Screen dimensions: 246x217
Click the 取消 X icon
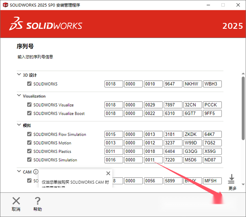point(16,201)
